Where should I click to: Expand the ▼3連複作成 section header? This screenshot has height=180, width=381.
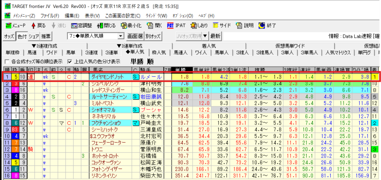[44, 46]
